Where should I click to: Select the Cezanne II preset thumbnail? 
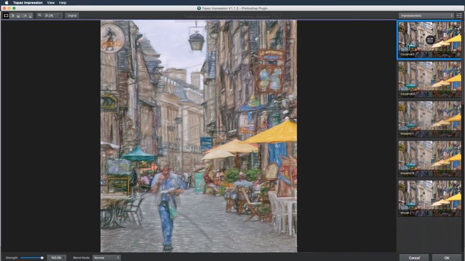(x=430, y=79)
